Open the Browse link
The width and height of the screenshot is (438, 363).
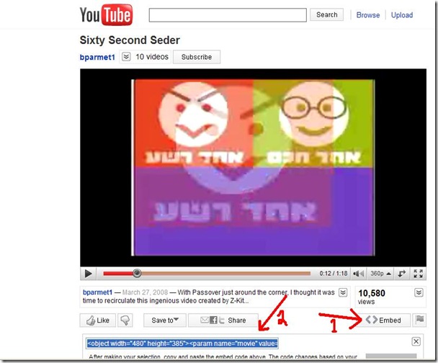tap(368, 15)
